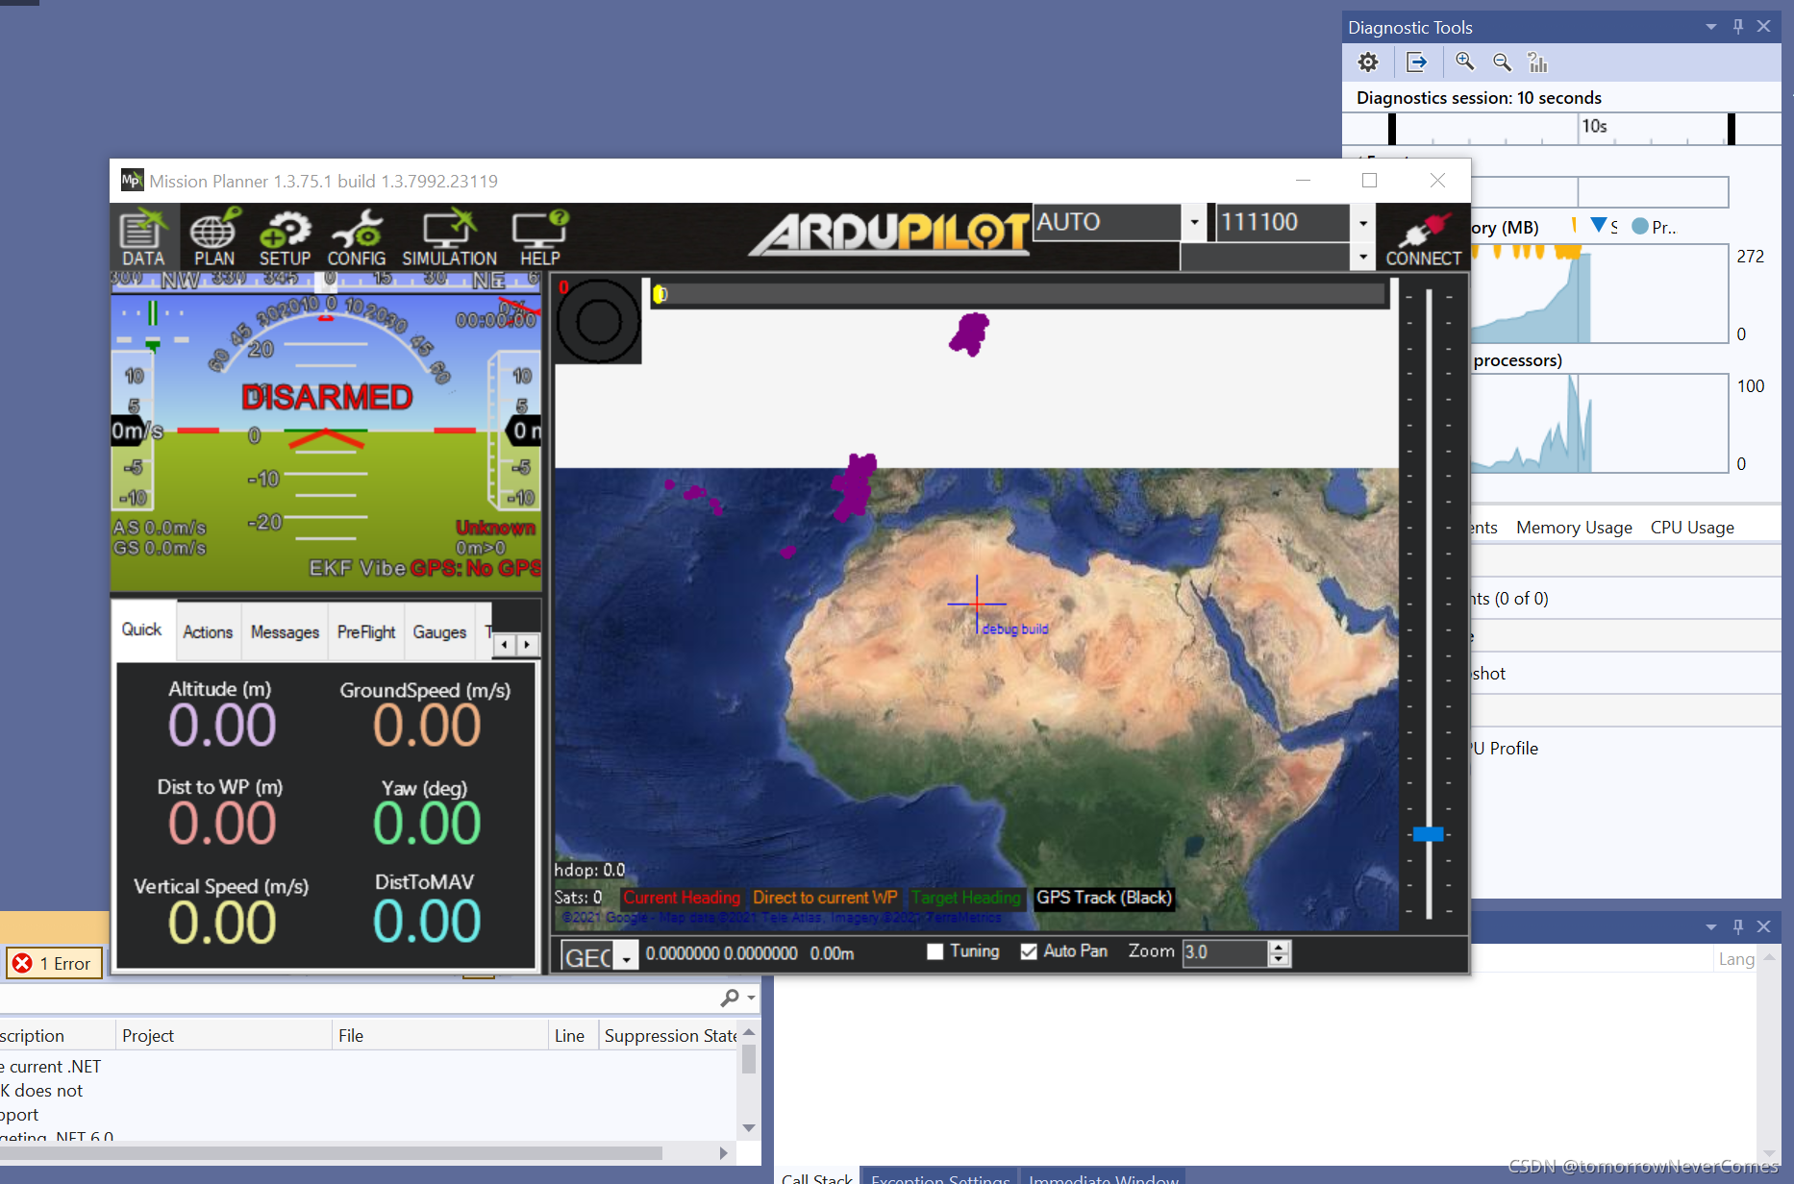Click the 10s mark on diagnostics timeline

(1594, 126)
